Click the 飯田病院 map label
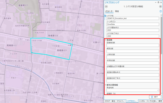The height and width of the screenshot is (103, 163). (58, 7)
